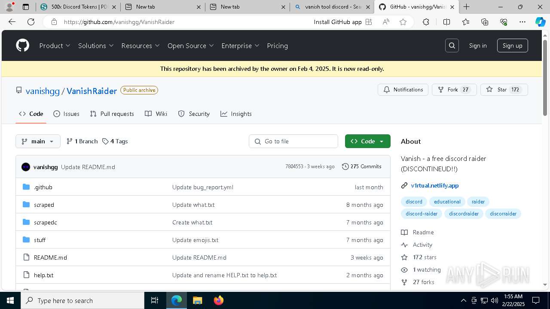Expand the Product menu

click(x=55, y=45)
